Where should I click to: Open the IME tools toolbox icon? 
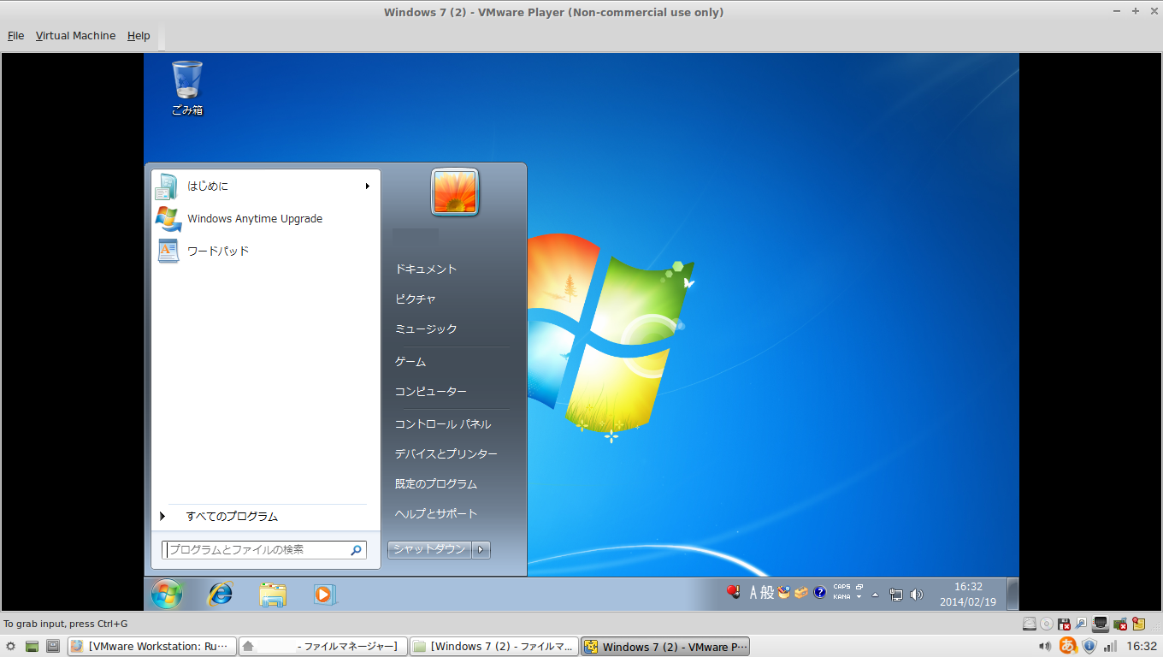(801, 592)
